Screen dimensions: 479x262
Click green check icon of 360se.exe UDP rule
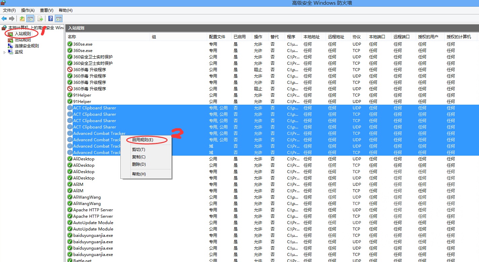tap(70, 44)
